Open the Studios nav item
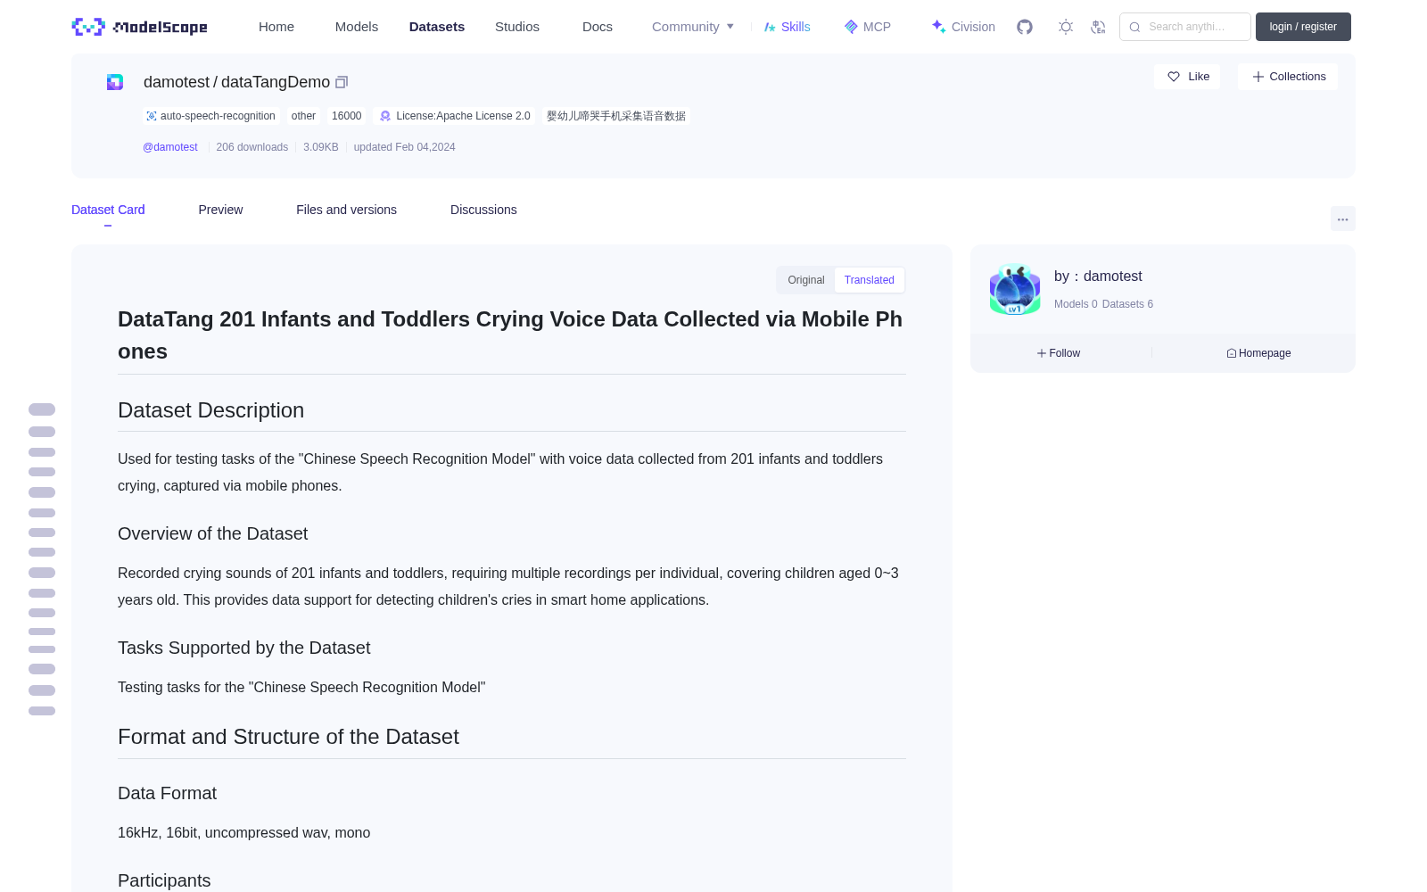This screenshot has height=892, width=1427. coord(517,27)
